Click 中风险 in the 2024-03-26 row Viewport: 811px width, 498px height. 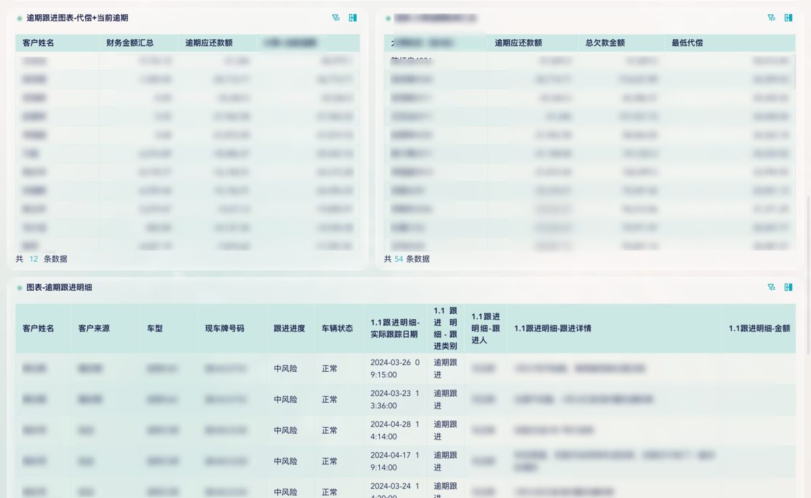[285, 369]
